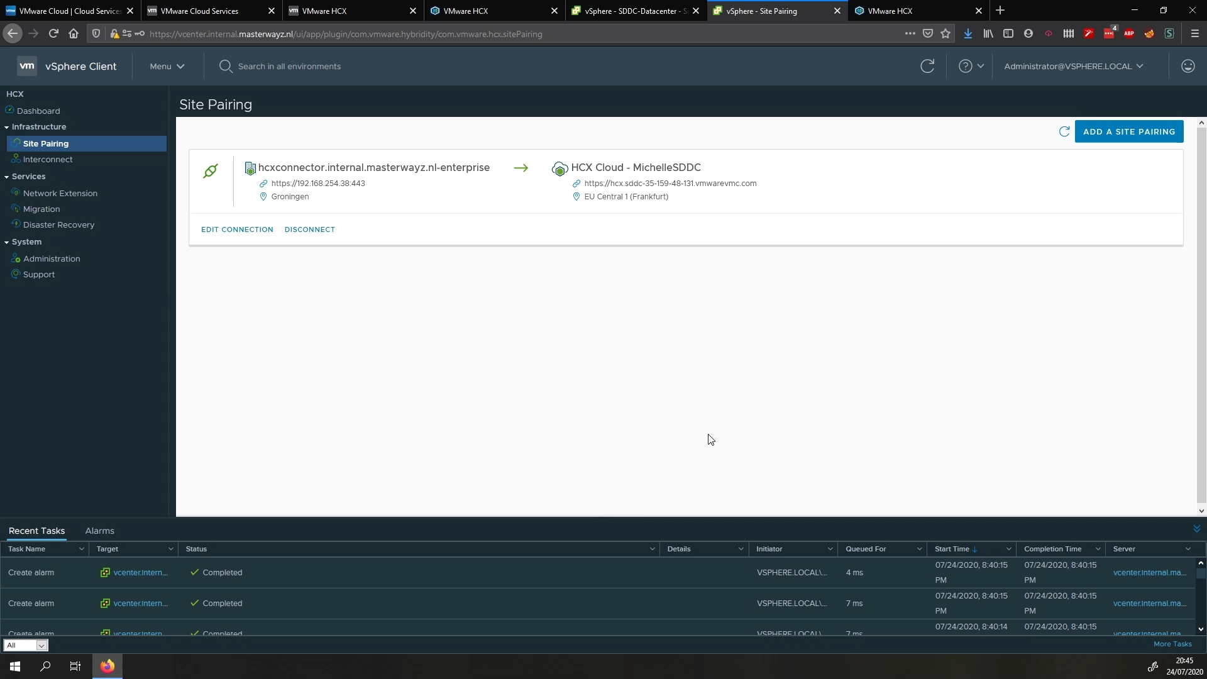Click the Windows taskbar search icon
1207x679 pixels.
click(45, 666)
